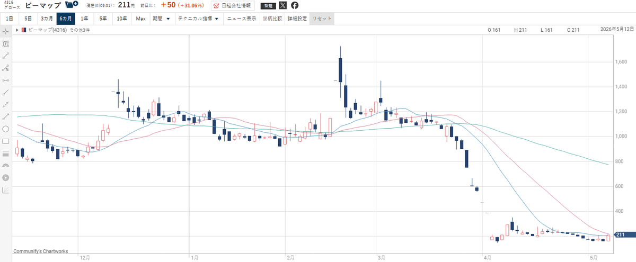Open the 期間 dropdown
The width and height of the screenshot is (636, 262).
tap(161, 19)
